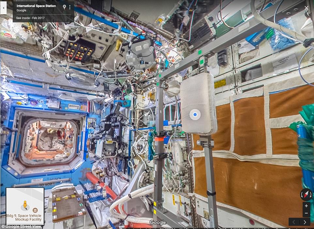Reset orientation with the compass icon
Image resolution: width=314 pixels, height=229 pixels.
(x=306, y=194)
